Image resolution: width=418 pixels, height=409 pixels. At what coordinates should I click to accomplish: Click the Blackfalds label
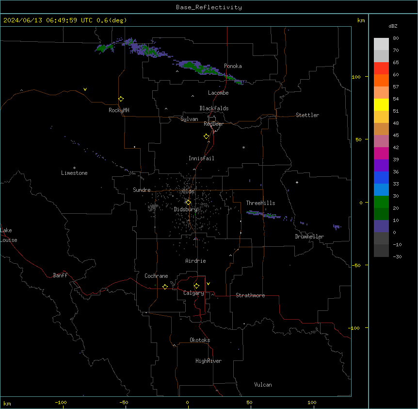pyautogui.click(x=214, y=108)
